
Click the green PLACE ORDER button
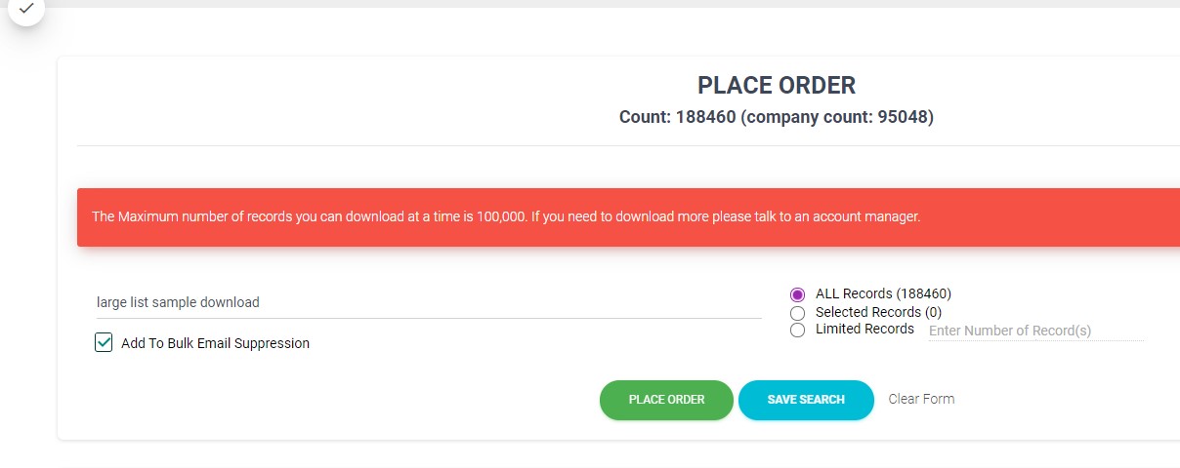point(666,400)
